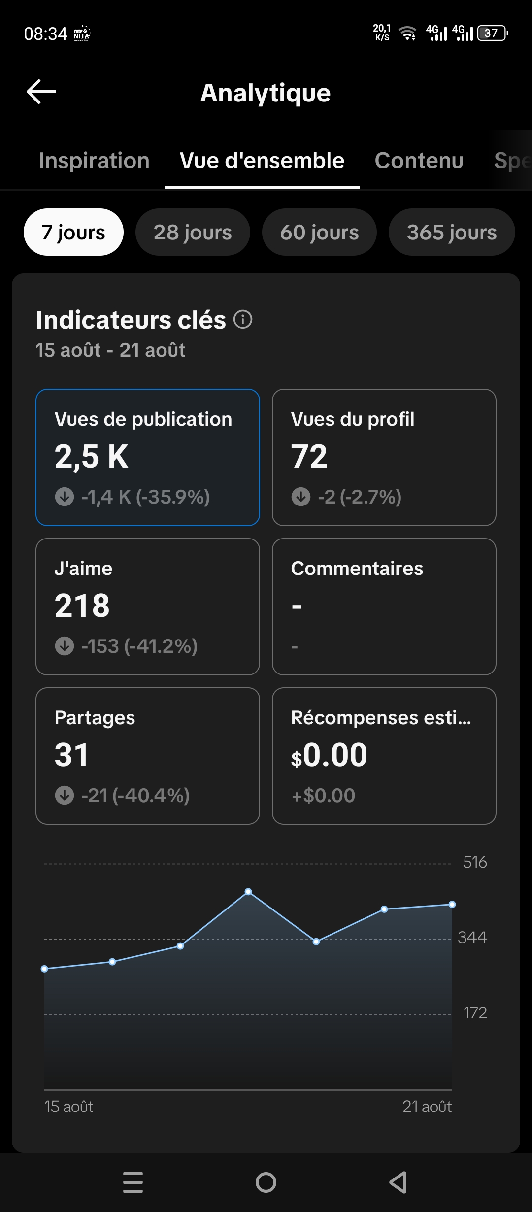Tap the Wi-Fi status icon
The image size is (532, 1212).
click(x=408, y=34)
